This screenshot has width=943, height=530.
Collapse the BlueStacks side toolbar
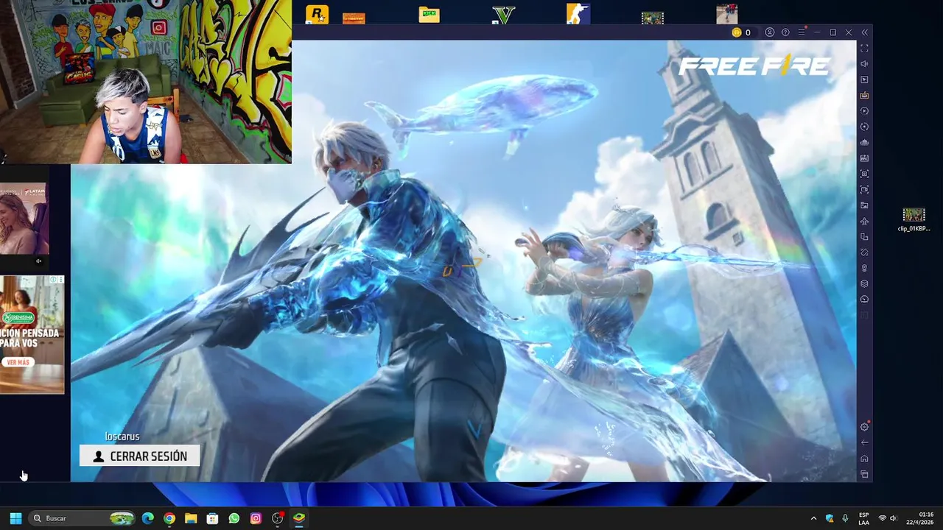point(865,32)
